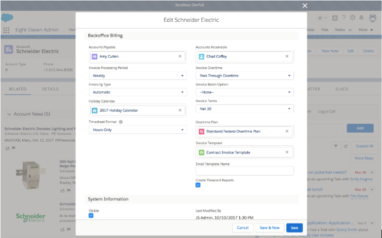The image size is (382, 238).
Task: Click the activity filter funnel icon
Action: [336, 146]
